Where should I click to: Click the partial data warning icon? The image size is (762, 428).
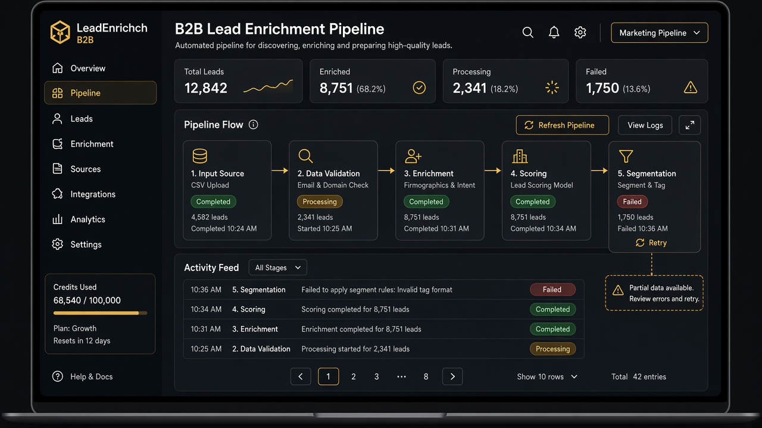point(618,290)
